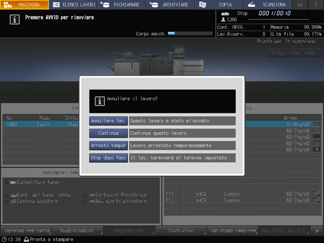The width and height of the screenshot is (324, 243).
Task: Click the Lav.Riserv. counter
Action: coord(243,34)
